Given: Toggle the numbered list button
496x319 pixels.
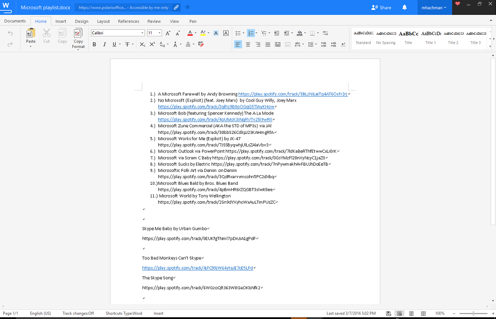Looking at the screenshot, I should [250, 33].
